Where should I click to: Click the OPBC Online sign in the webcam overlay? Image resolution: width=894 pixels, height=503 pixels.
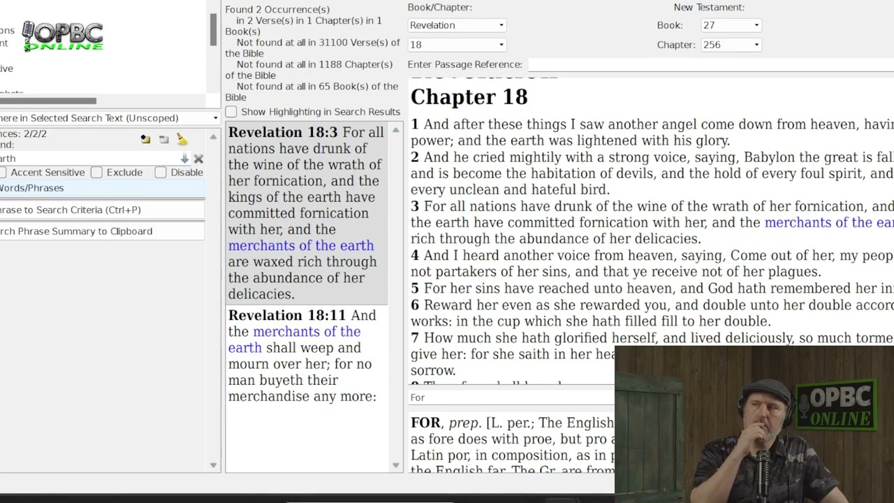click(x=837, y=405)
